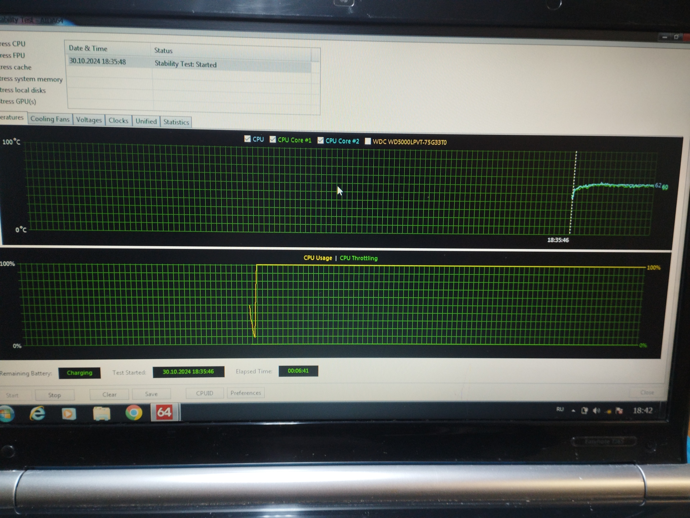Click the 18:35:46 time marker on temperature graph
Screen dimensions: 690x518
tap(558, 240)
